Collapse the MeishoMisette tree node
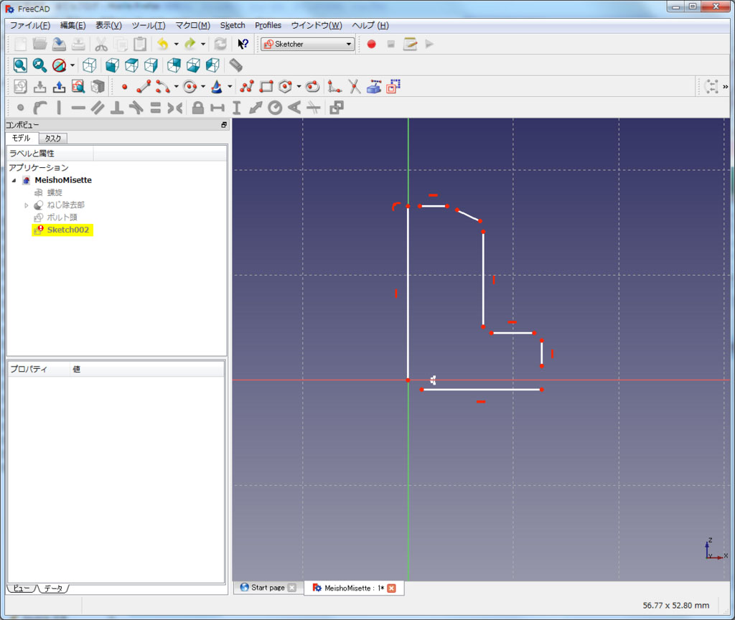The width and height of the screenshot is (735, 620). click(x=14, y=180)
